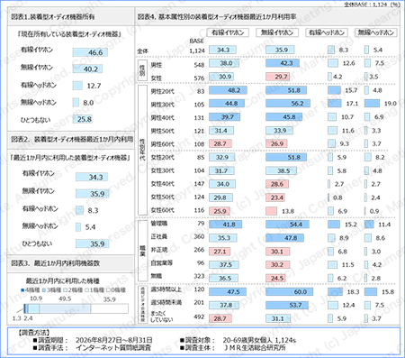
Task: Click the 12.7 value in 図表1
Action: pos(94,86)
